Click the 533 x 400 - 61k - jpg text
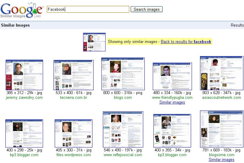This screenshot has width=244, height=163. click(x=74, y=93)
